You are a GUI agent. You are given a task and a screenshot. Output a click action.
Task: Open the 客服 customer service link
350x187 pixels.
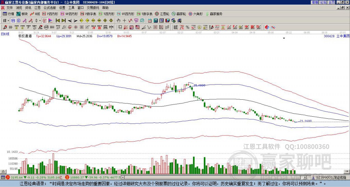pyautogui.click(x=315, y=2)
